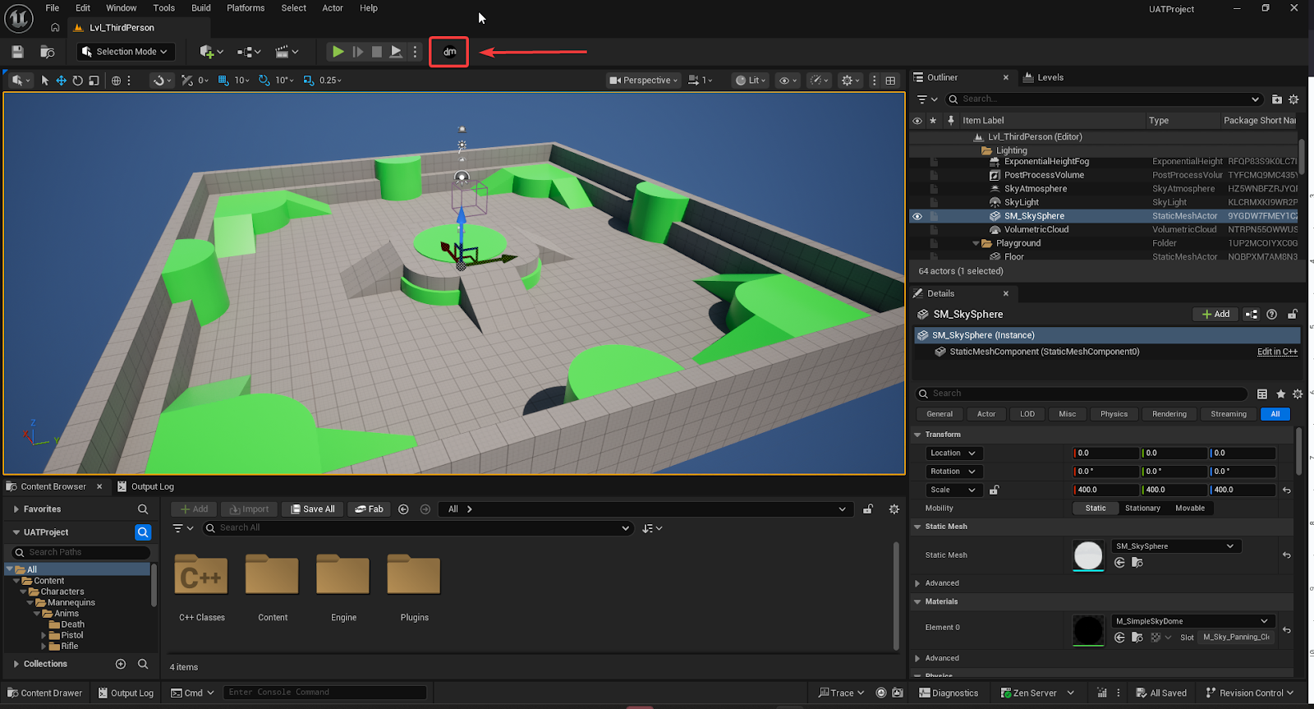
Task: Collapse the Transform section
Action: point(918,435)
